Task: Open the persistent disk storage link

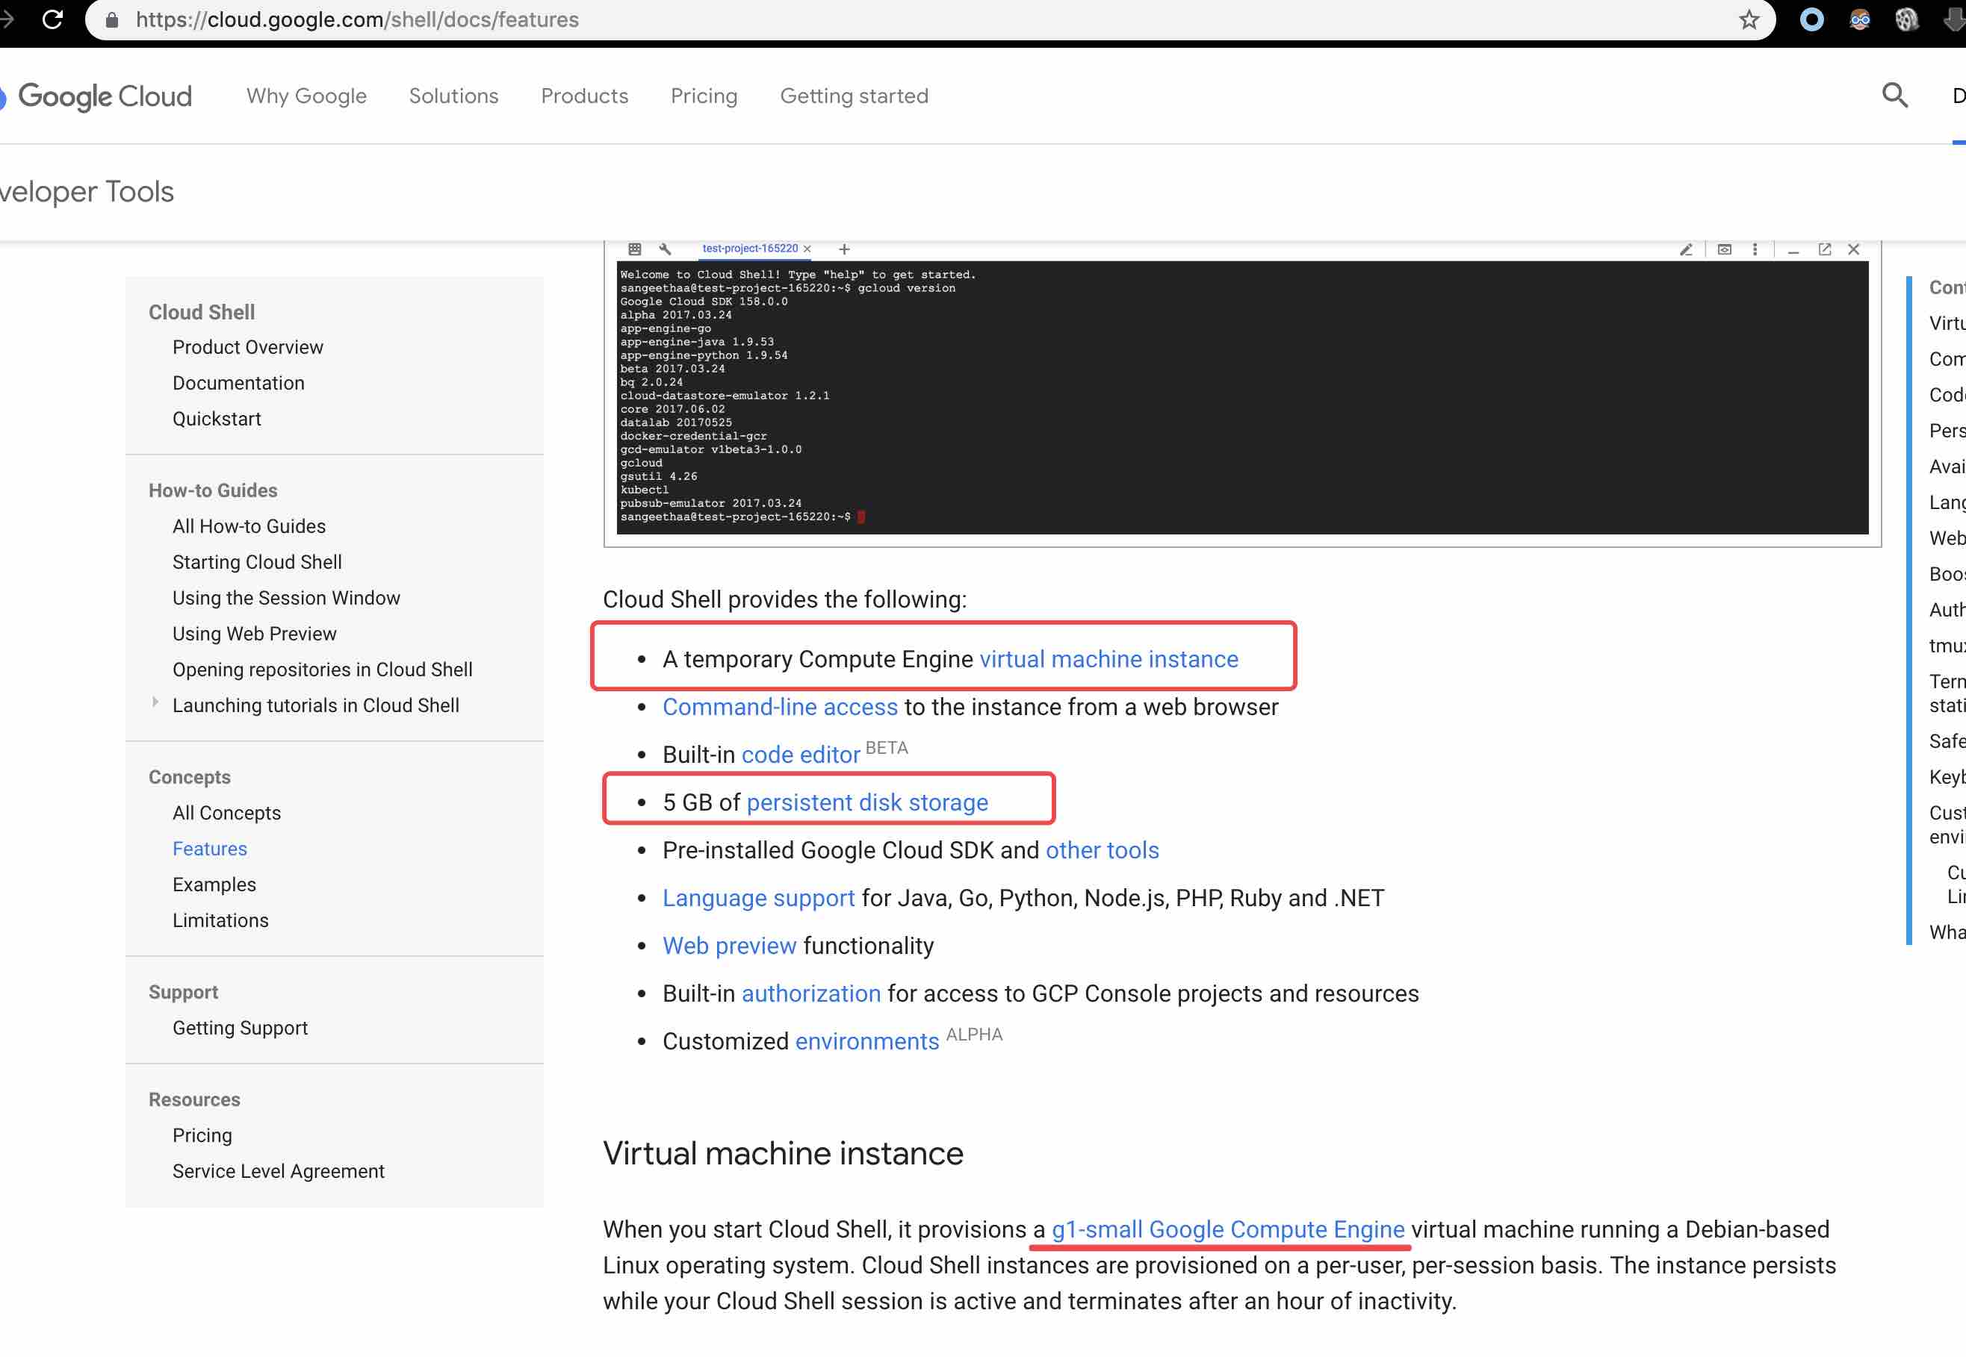Action: coord(867,802)
